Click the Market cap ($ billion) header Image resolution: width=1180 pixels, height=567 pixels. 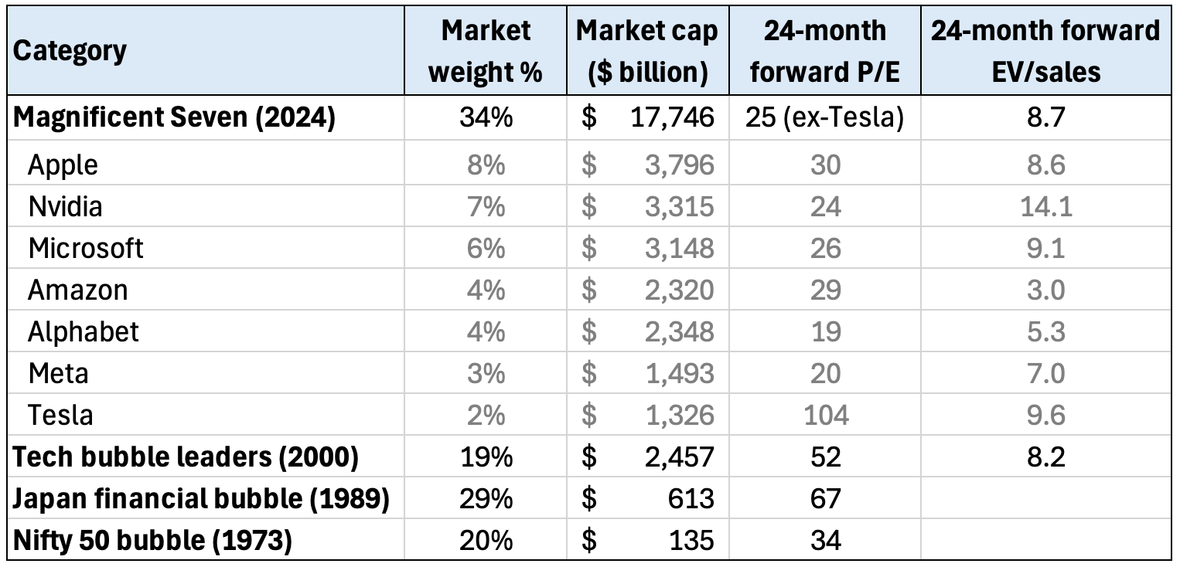point(647,51)
